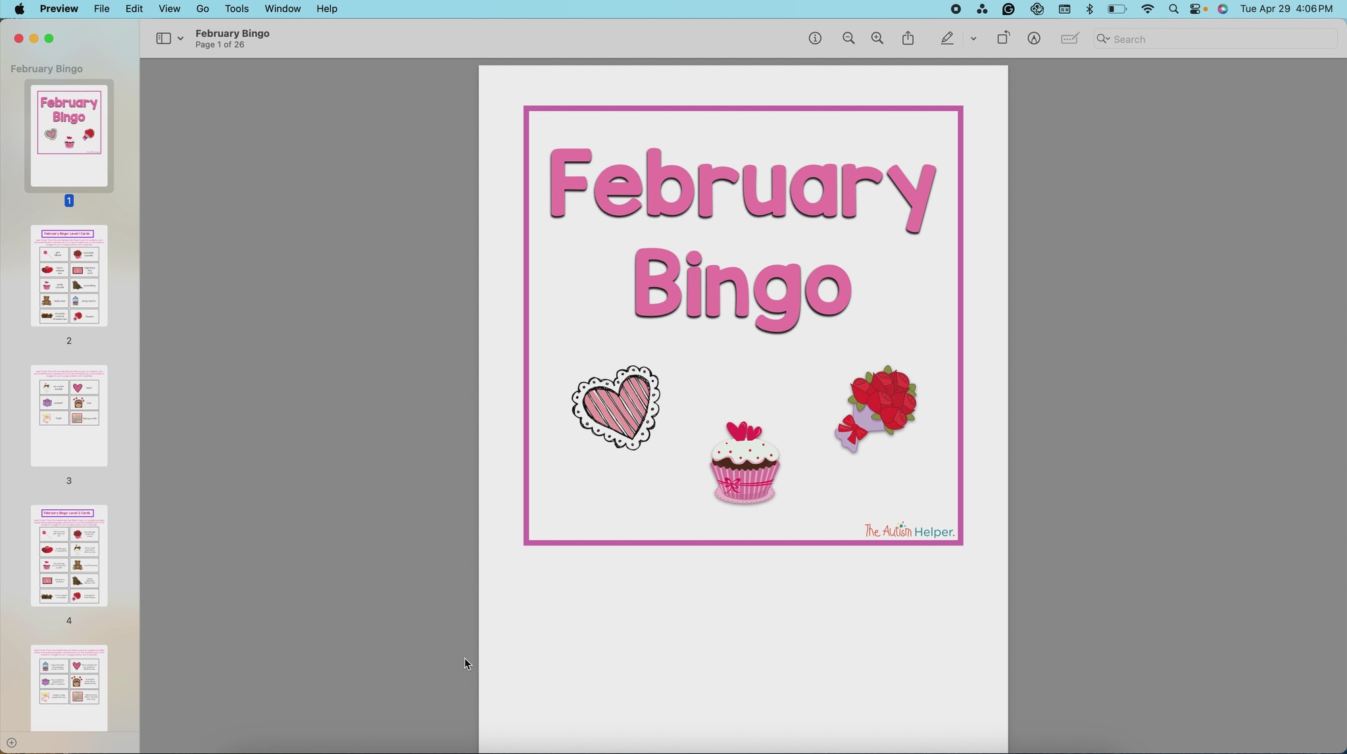Show the Markup toolbar
1347x754 pixels.
point(1034,39)
